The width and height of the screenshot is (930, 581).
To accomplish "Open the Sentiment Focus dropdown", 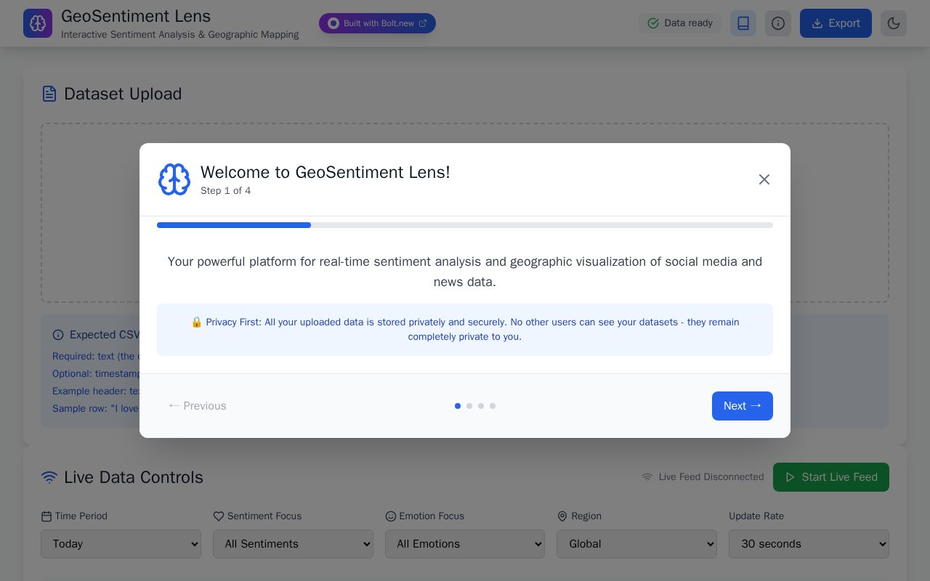I will tap(293, 544).
